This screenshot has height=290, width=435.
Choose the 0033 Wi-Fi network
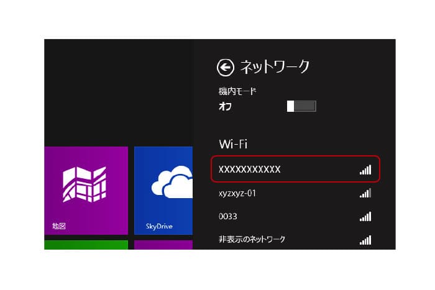[228, 216]
